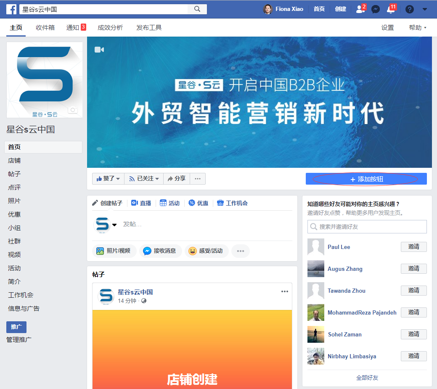Click 添加按钮 to add a page button
The width and height of the screenshot is (437, 389).
366,178
